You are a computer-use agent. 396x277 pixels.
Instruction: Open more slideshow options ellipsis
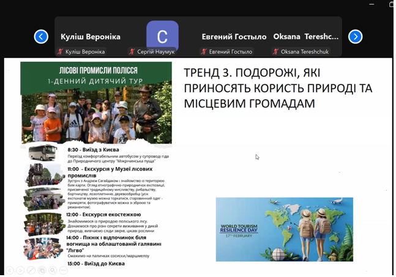click(64, 270)
